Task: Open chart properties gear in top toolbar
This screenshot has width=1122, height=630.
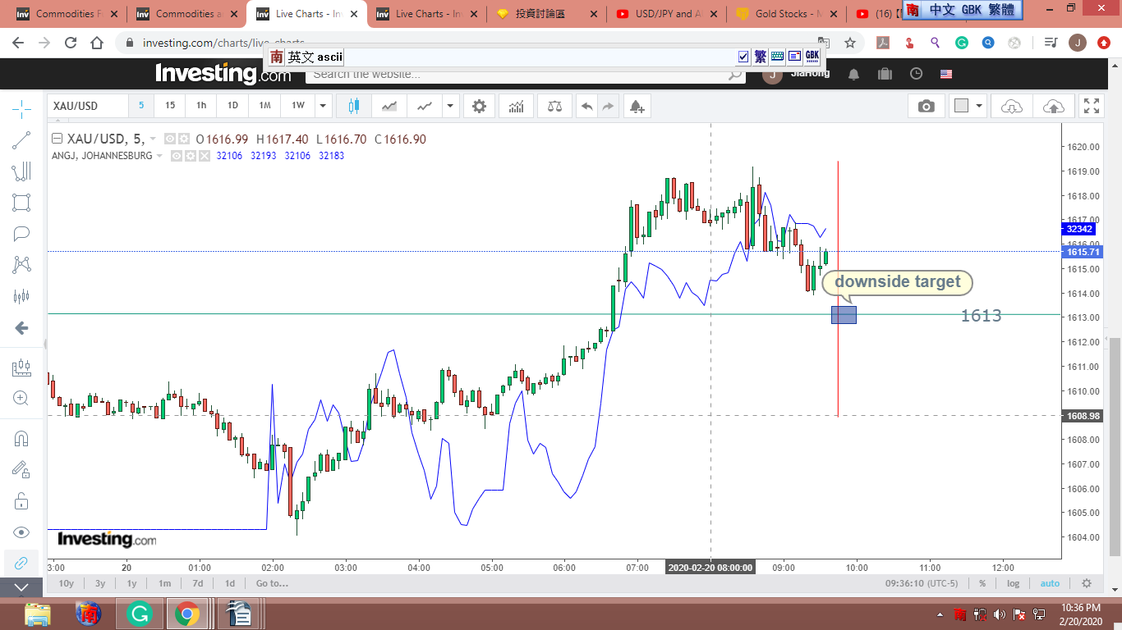Action: point(479,106)
